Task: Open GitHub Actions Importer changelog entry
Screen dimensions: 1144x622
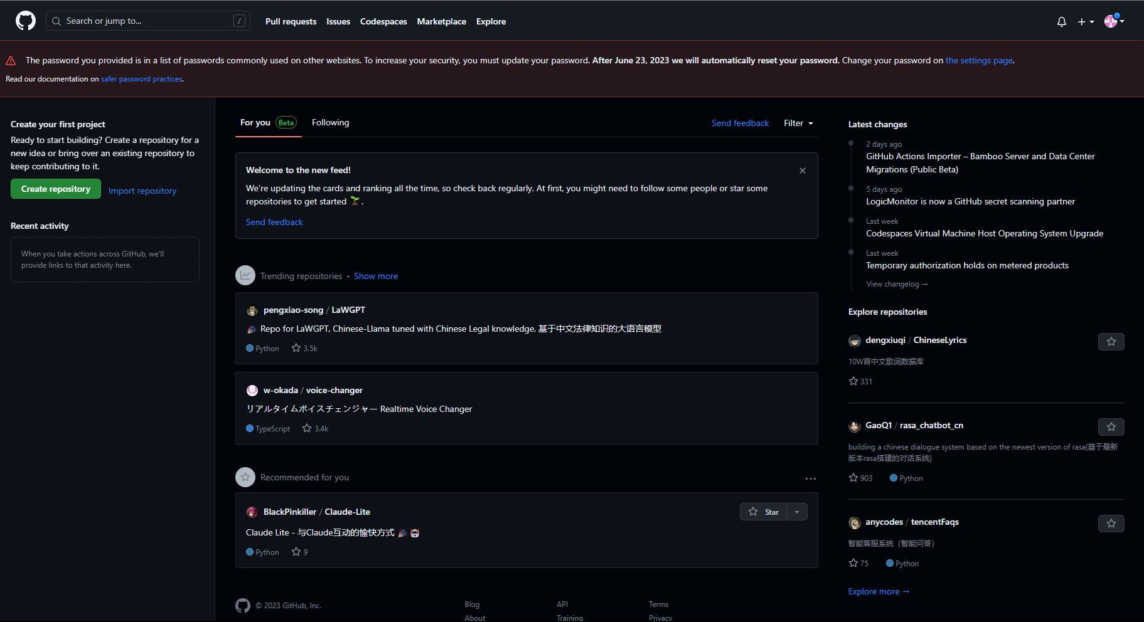Action: coord(980,163)
